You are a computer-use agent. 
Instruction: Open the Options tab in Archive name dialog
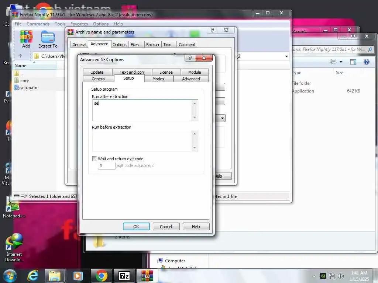click(119, 45)
